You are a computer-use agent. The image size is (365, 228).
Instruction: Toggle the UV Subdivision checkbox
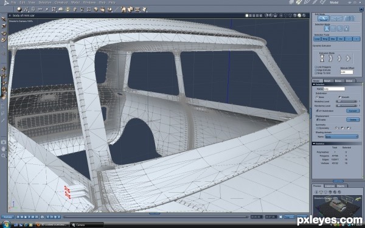(x=318, y=111)
